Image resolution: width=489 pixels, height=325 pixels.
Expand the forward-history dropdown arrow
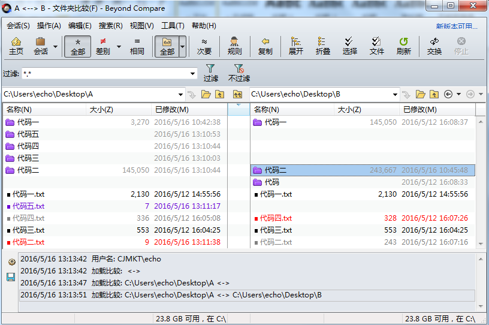coord(481,94)
